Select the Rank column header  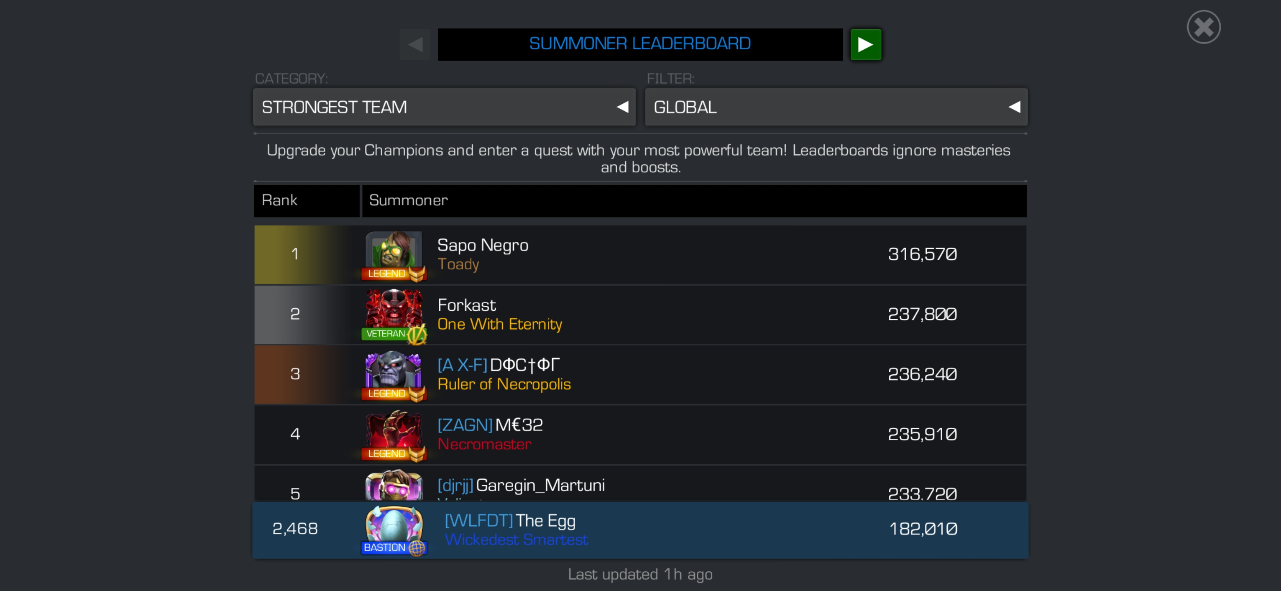[306, 201]
